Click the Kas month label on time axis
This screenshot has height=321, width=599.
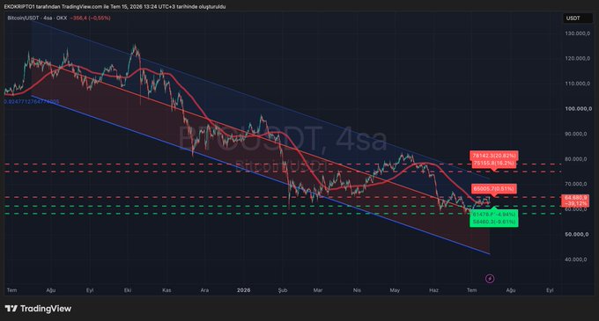(x=166, y=290)
